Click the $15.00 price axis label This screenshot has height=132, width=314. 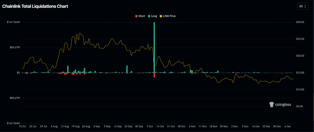(300, 73)
